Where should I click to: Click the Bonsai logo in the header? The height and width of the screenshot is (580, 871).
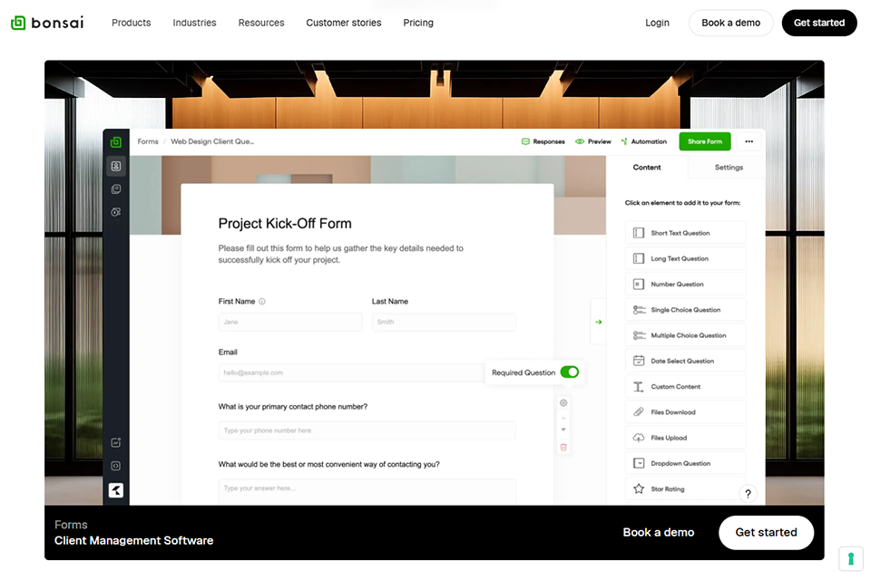[x=47, y=23]
